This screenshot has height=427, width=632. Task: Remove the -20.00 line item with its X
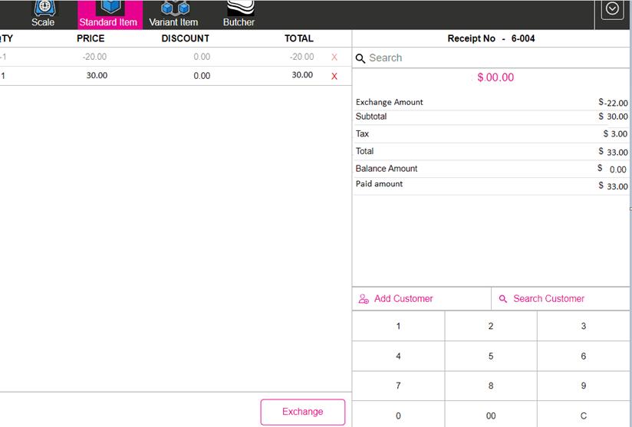(334, 57)
